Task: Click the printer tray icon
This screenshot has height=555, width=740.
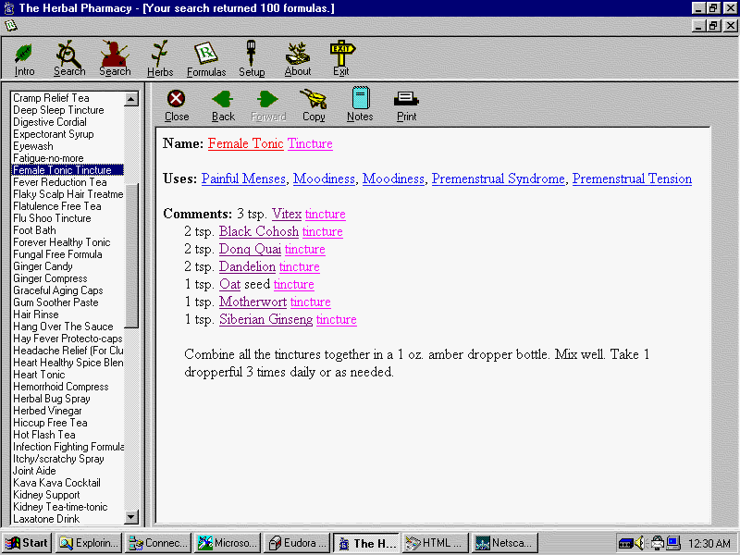Action: [657, 543]
